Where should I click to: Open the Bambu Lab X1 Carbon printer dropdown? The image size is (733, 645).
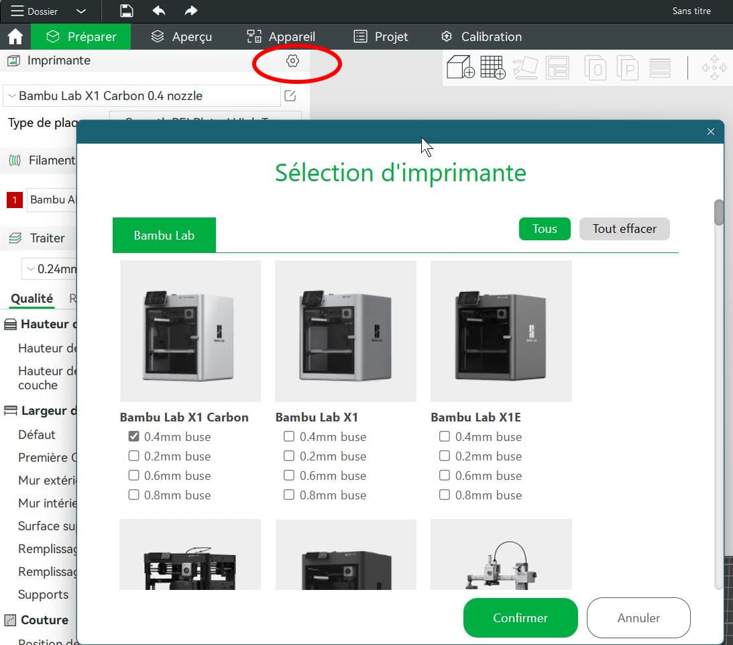[142, 96]
